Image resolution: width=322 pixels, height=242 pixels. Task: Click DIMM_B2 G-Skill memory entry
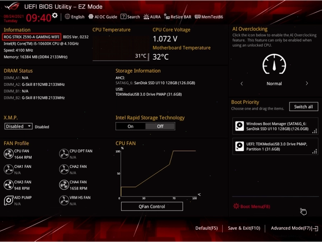pos(34,98)
